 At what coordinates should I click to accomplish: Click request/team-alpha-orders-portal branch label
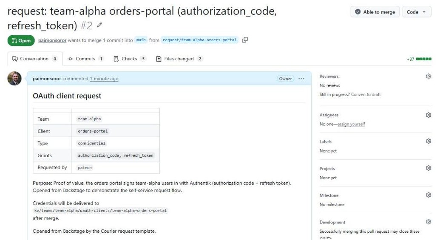click(199, 40)
